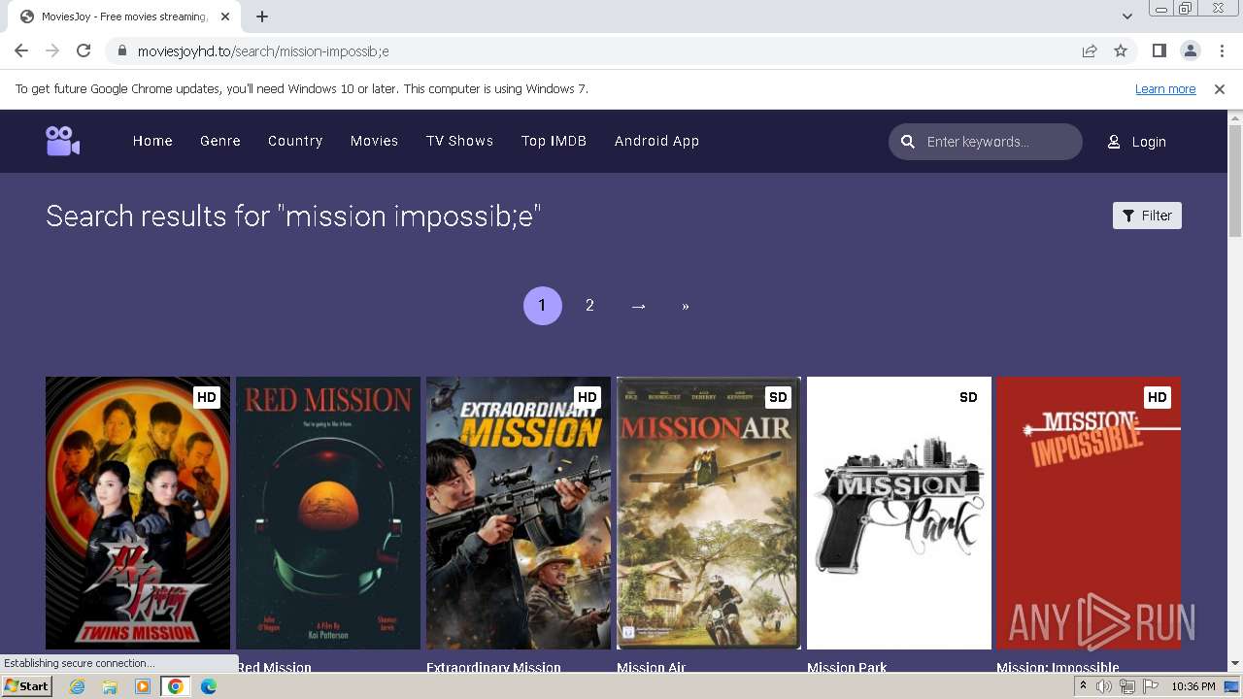
Task: Open Microsoft Edge from the taskbar
Action: (x=209, y=686)
